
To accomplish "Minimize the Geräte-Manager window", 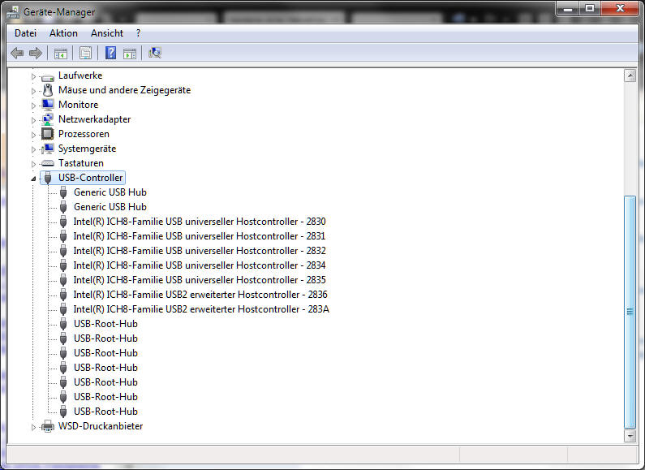I will tap(568, 9).
